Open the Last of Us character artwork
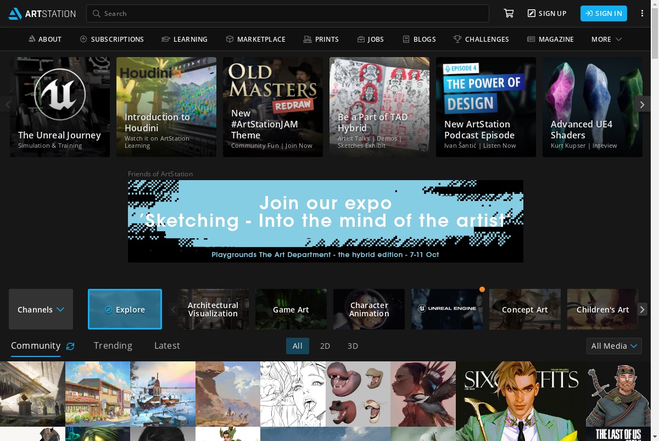This screenshot has width=659, height=441. coord(618,401)
